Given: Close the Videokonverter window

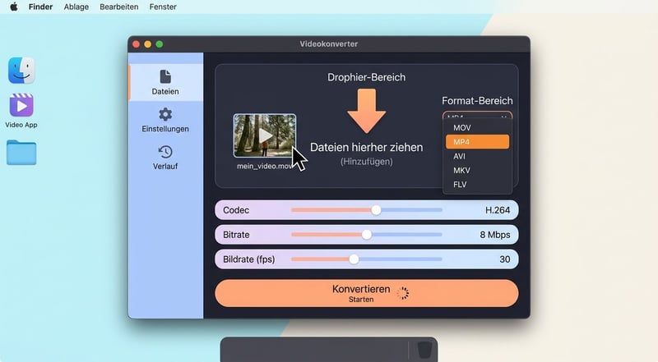Looking at the screenshot, I should pyautogui.click(x=136, y=44).
